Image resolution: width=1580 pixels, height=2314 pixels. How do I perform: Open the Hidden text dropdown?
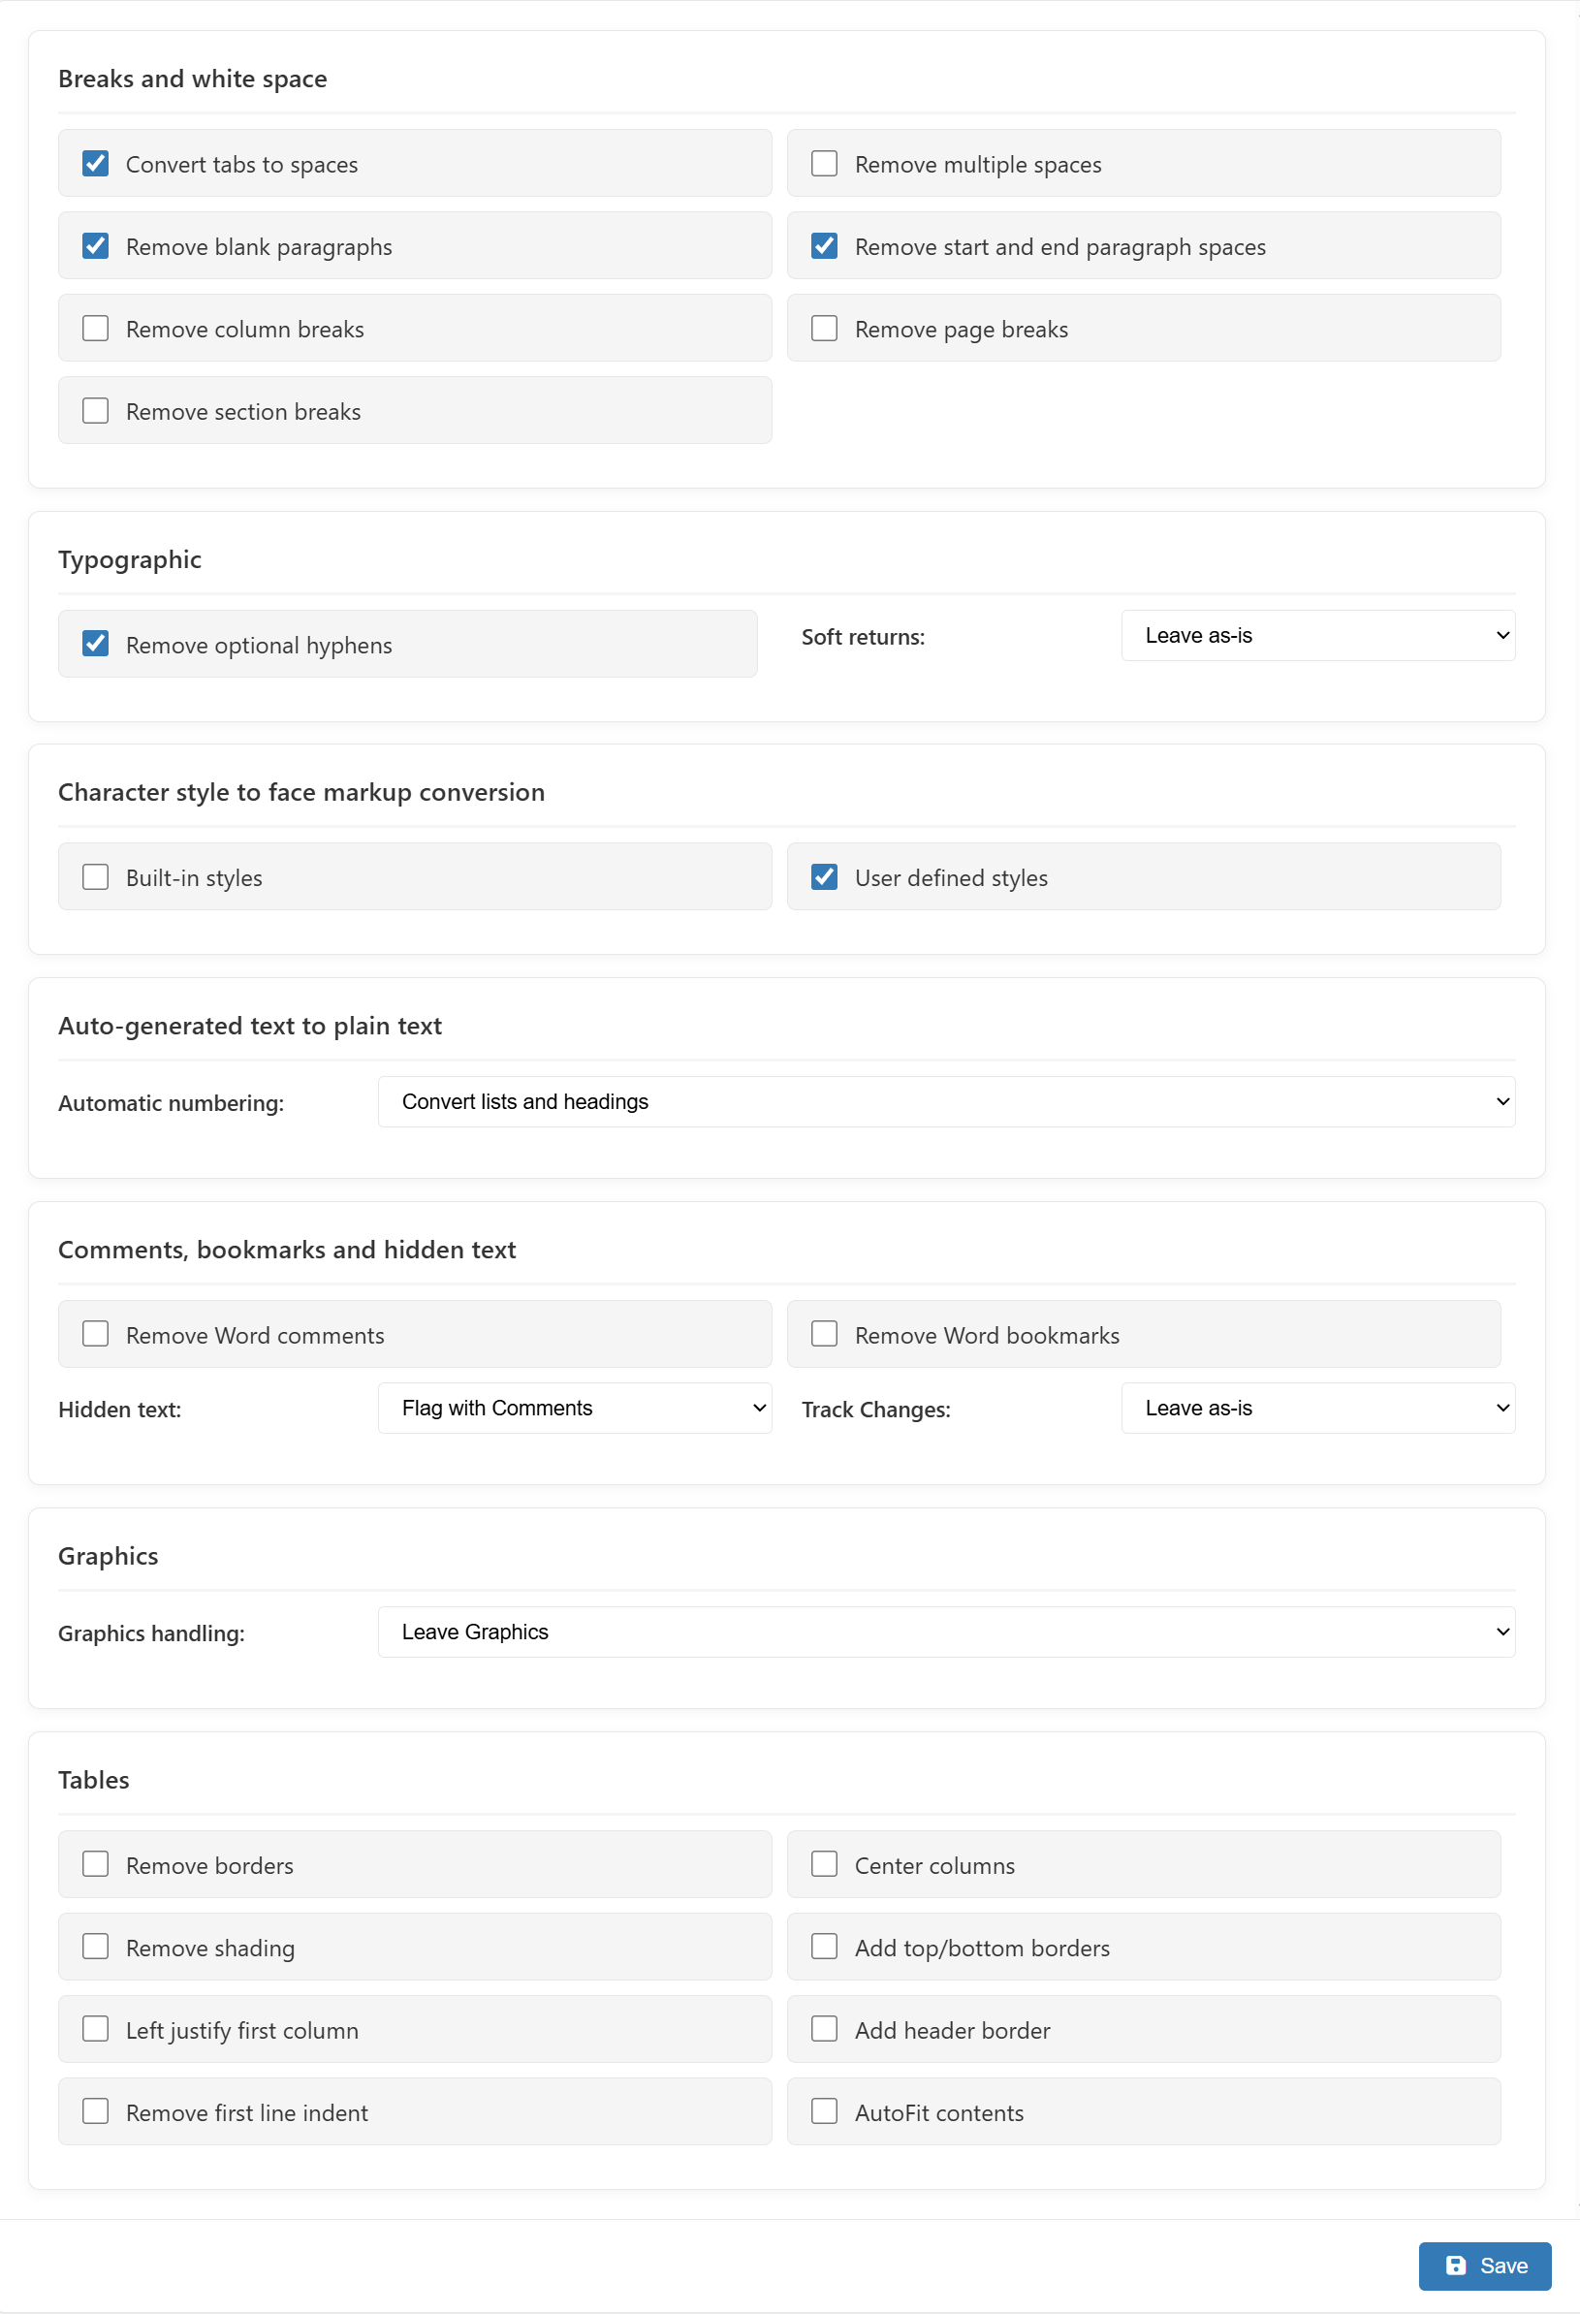(575, 1408)
